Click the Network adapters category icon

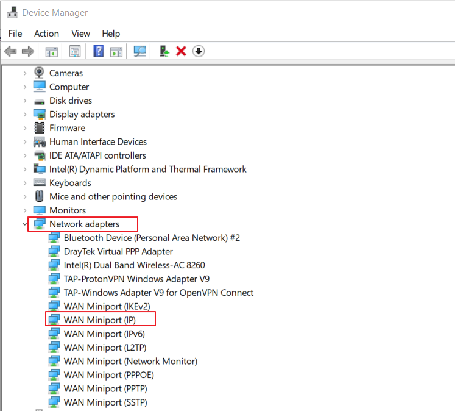coord(40,224)
